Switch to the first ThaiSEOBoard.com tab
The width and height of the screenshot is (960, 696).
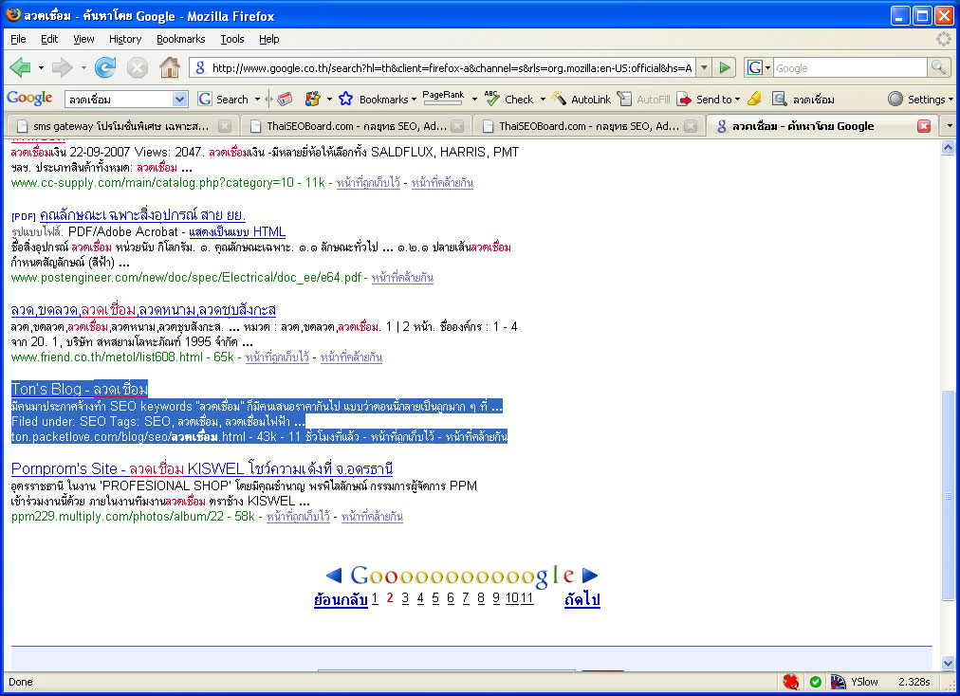[x=357, y=125]
